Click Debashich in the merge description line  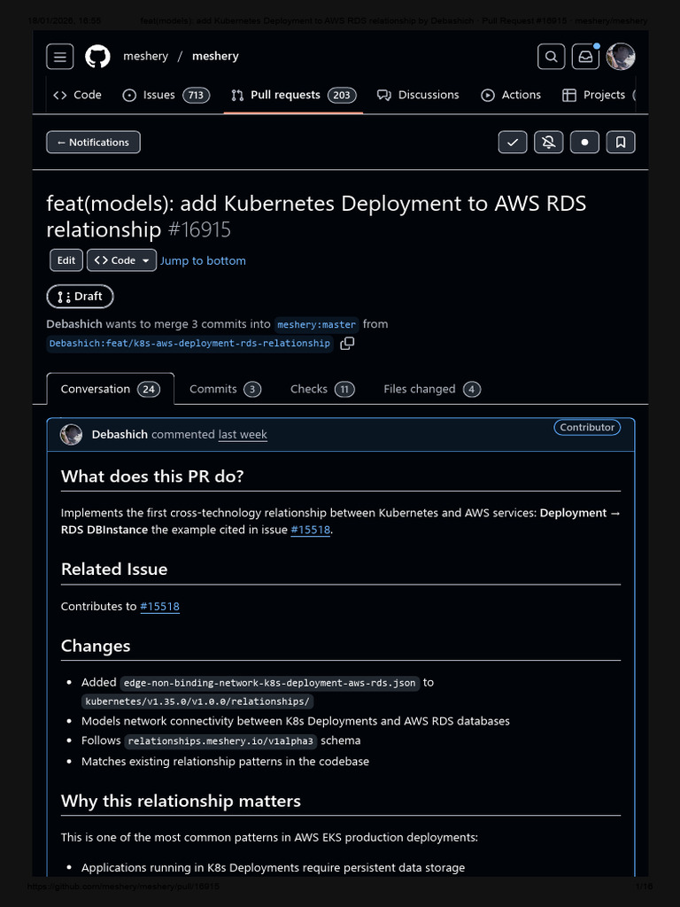74,324
